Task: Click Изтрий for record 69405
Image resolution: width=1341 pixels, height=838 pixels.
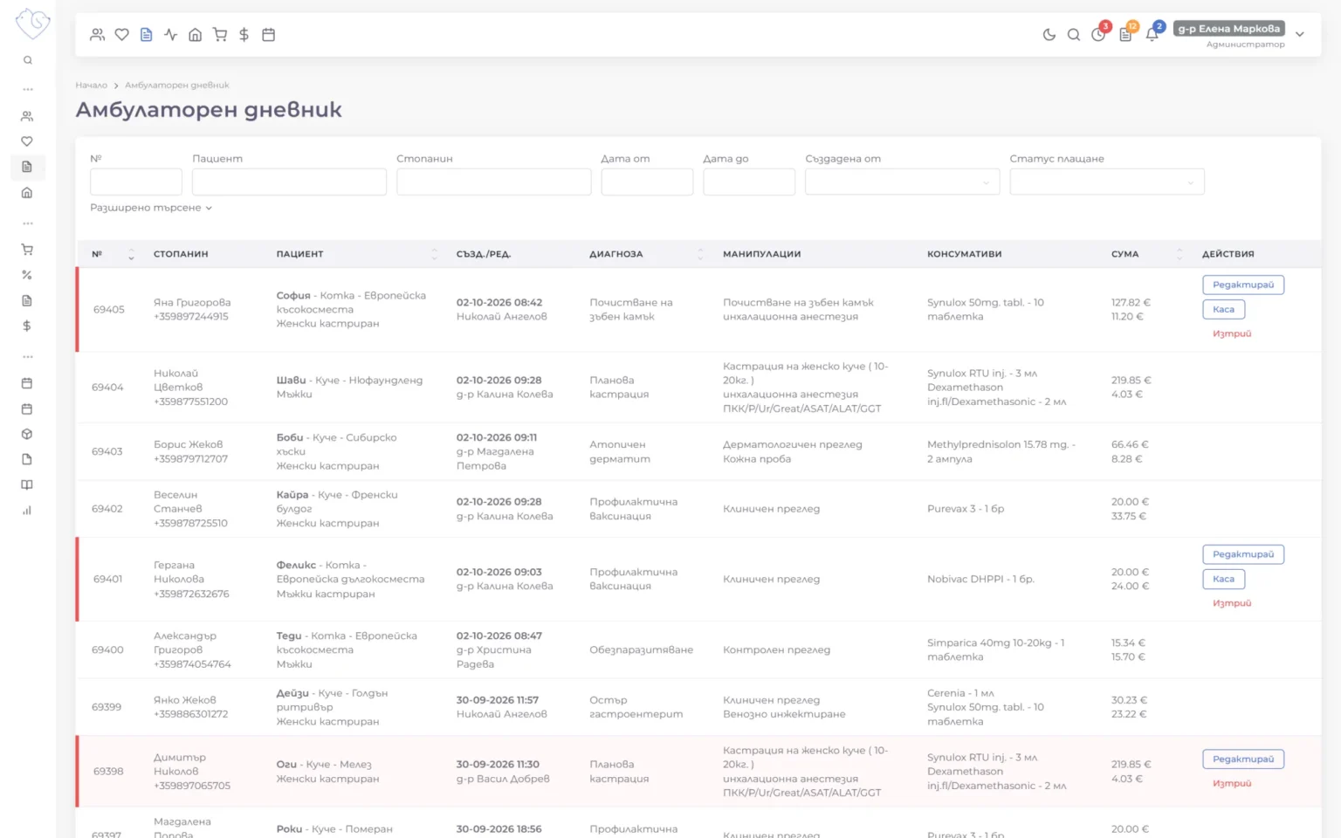Action: pyautogui.click(x=1232, y=333)
